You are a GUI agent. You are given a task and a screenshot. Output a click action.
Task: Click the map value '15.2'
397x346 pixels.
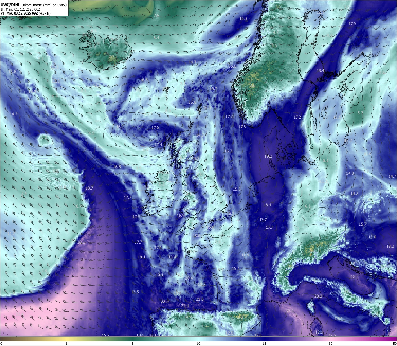point(105,335)
